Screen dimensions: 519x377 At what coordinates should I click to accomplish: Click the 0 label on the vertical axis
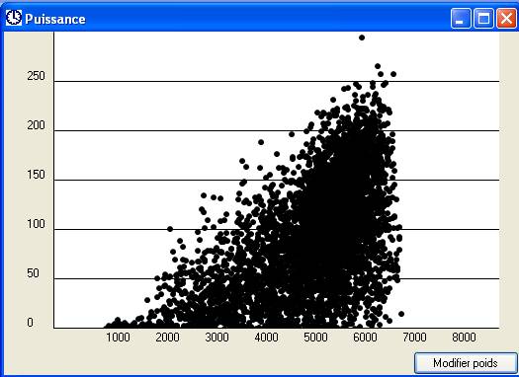pyautogui.click(x=30, y=323)
